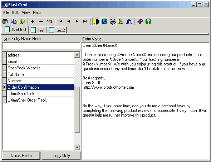Toggle the half-yellow circle icon

pyautogui.click(x=96, y=21)
